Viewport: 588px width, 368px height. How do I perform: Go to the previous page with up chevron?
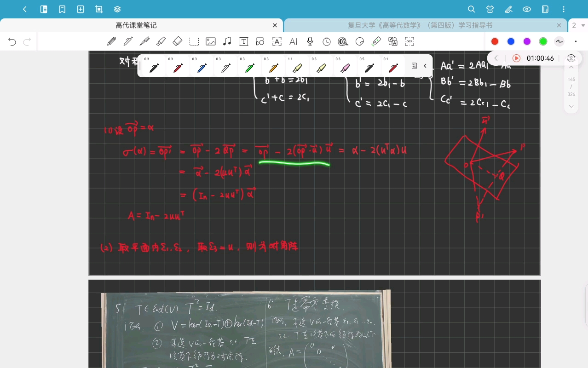click(571, 67)
